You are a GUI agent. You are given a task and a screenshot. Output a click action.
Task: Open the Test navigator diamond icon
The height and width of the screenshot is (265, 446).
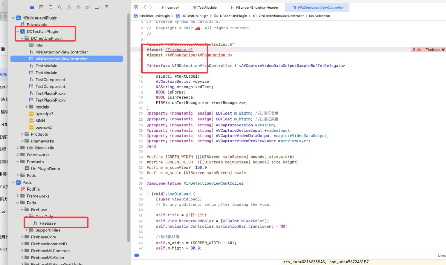tap(78, 7)
